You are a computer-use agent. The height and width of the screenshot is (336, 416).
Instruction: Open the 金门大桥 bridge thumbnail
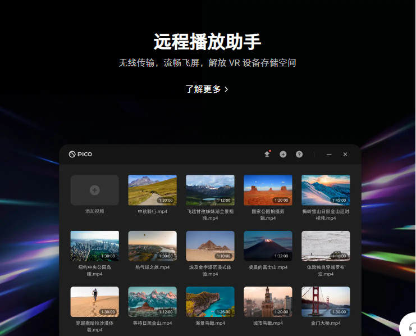[326, 302]
